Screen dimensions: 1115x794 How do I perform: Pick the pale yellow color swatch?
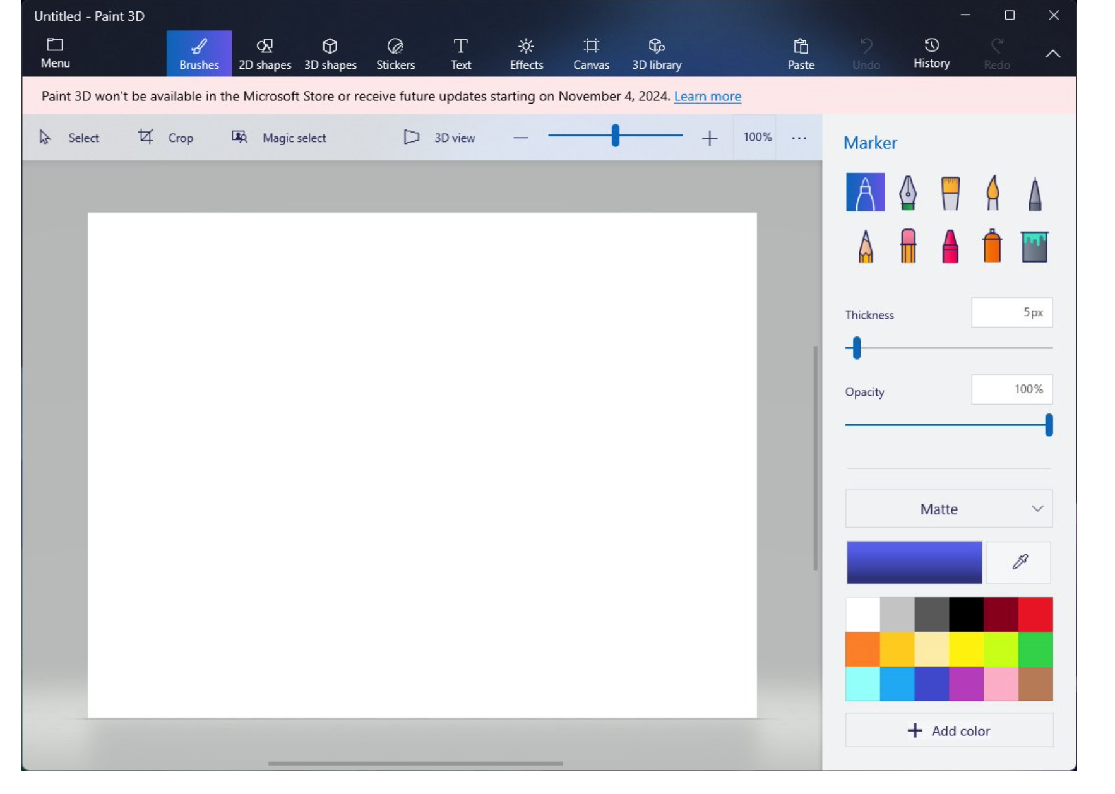tap(932, 649)
